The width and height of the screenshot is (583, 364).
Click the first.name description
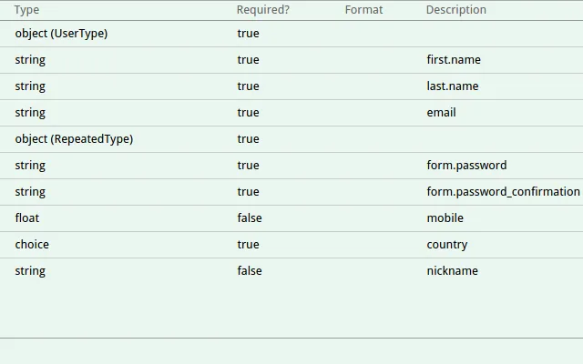click(453, 60)
